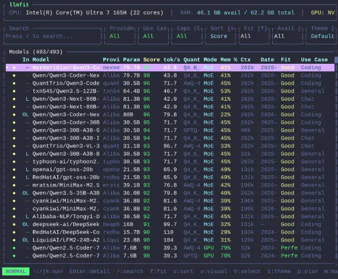
Task: Click the Models (493/493) panel title
Action: point(35,52)
